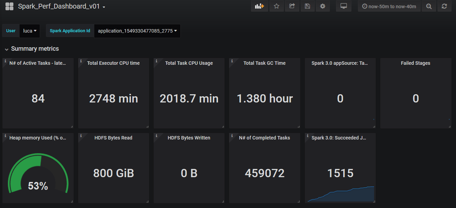Enable TV view mode with the monitor icon
This screenshot has width=456, height=208.
344,6
